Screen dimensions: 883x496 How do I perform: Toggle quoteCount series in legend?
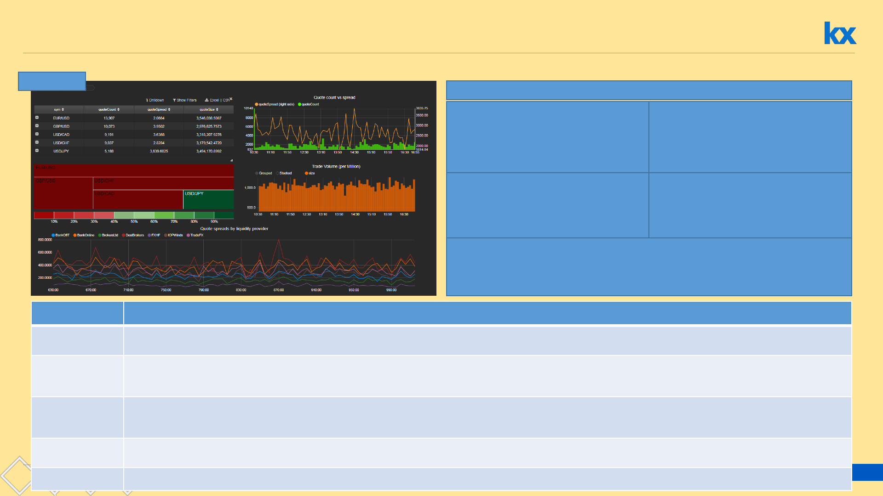[299, 104]
